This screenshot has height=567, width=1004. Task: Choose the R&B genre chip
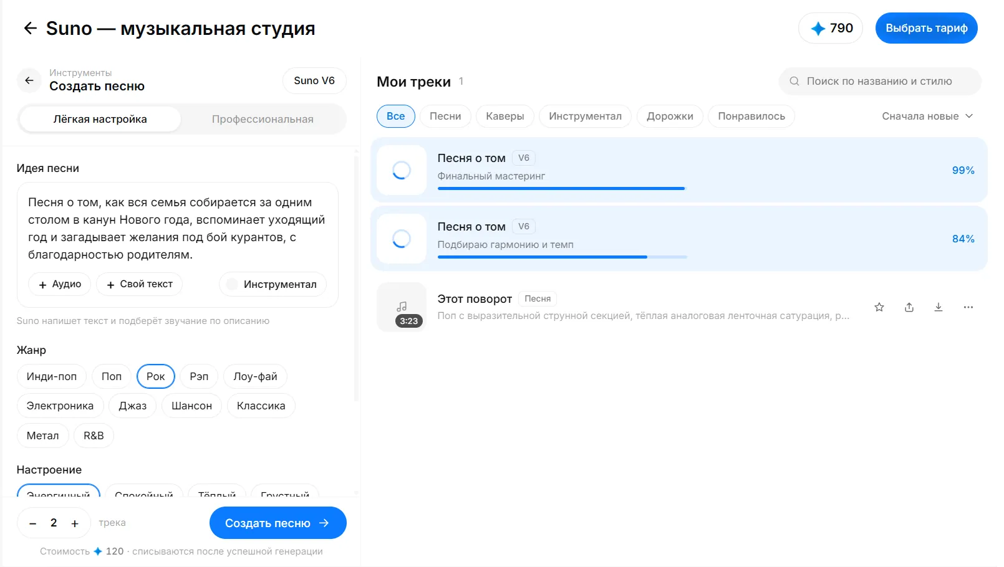tap(94, 436)
